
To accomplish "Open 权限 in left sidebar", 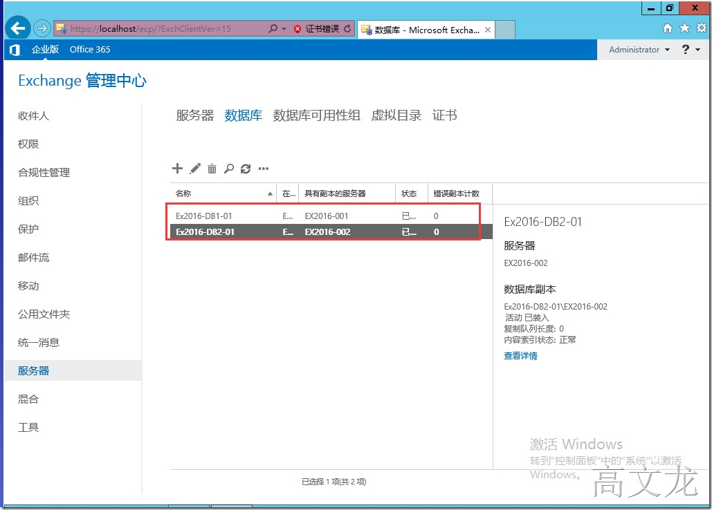I will [x=28, y=144].
